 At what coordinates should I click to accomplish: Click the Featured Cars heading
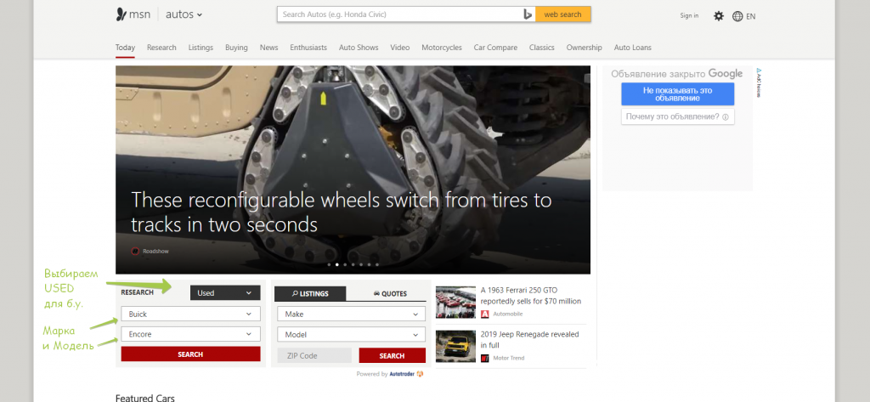144,398
